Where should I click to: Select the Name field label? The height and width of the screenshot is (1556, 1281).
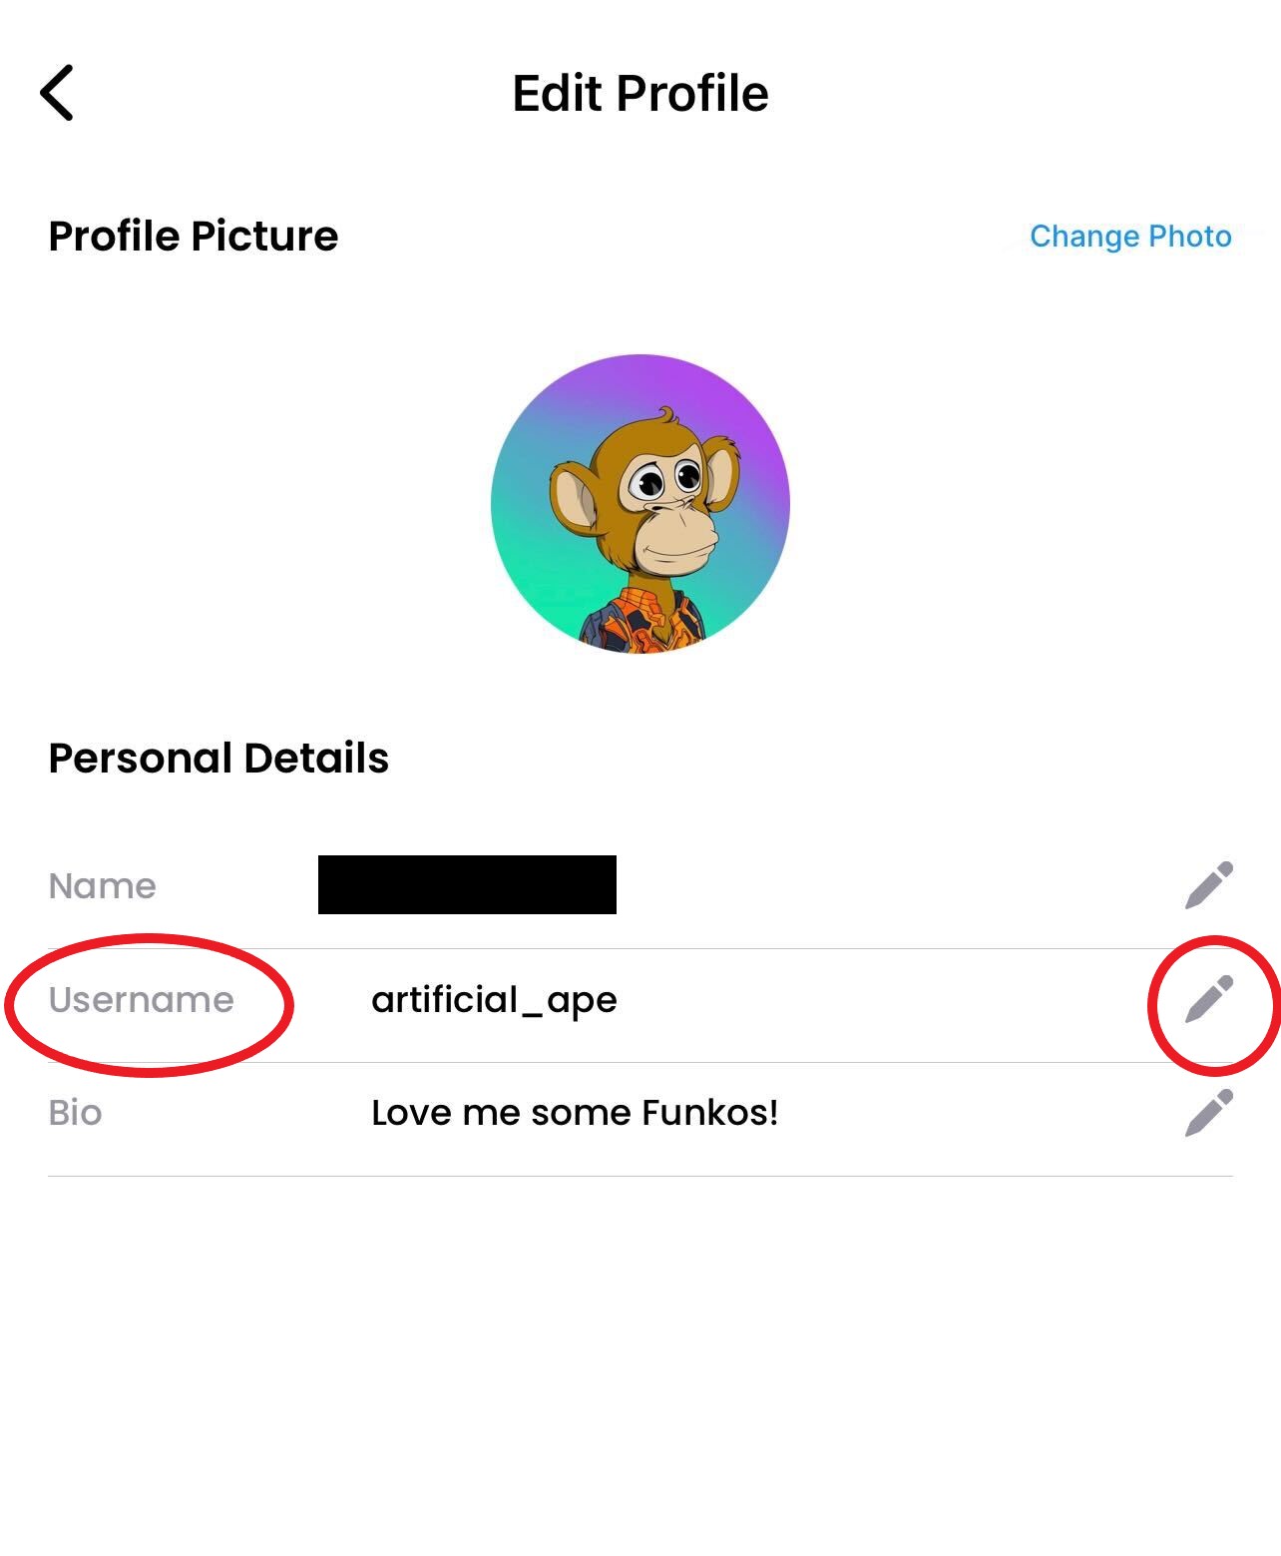click(103, 886)
